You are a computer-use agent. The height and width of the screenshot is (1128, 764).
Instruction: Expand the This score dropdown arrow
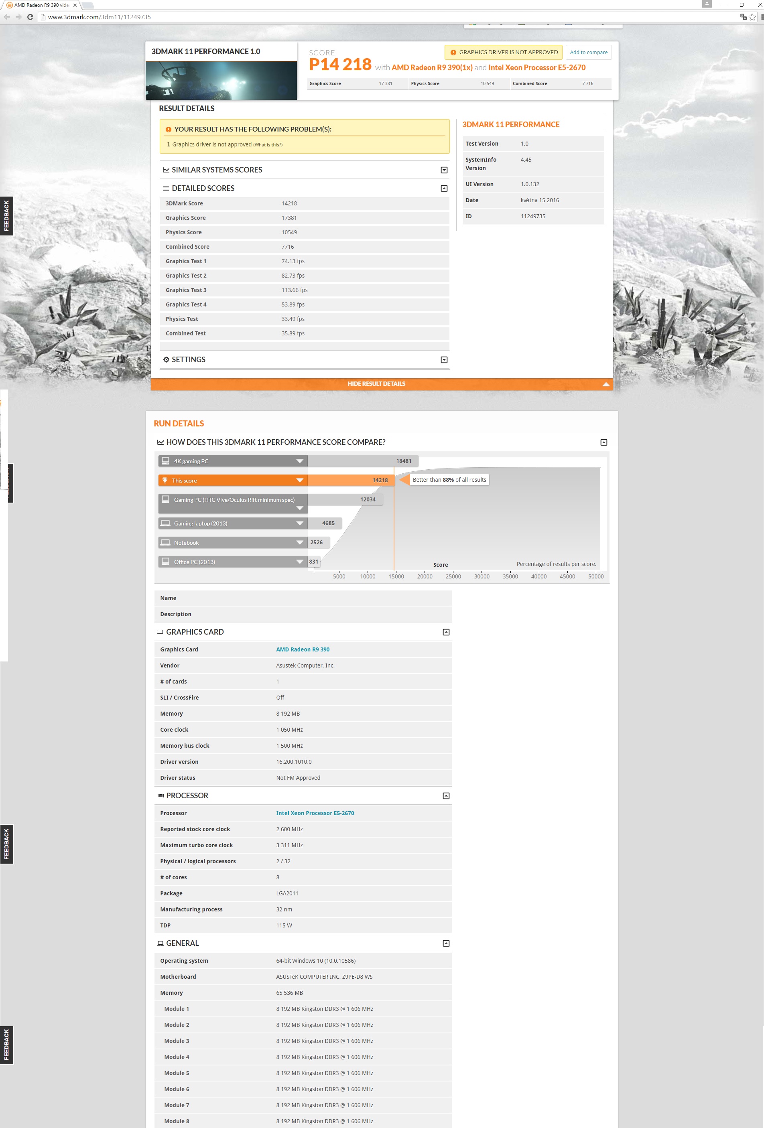tap(299, 481)
